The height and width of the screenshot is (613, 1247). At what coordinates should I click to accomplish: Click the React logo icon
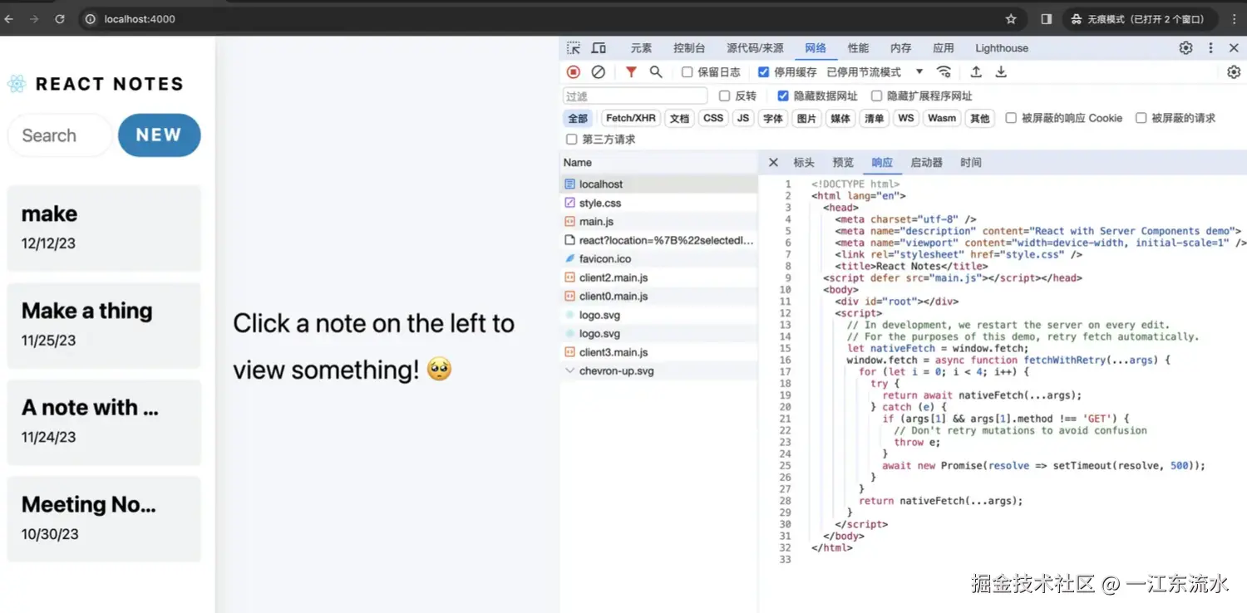17,84
